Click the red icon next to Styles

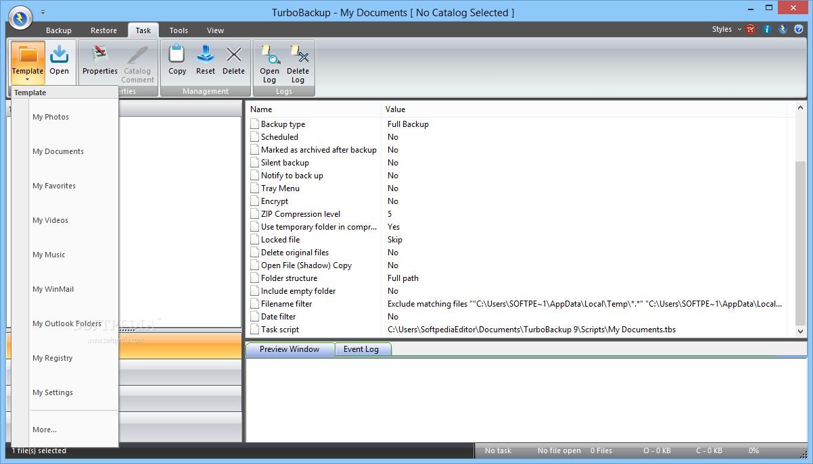[x=751, y=30]
